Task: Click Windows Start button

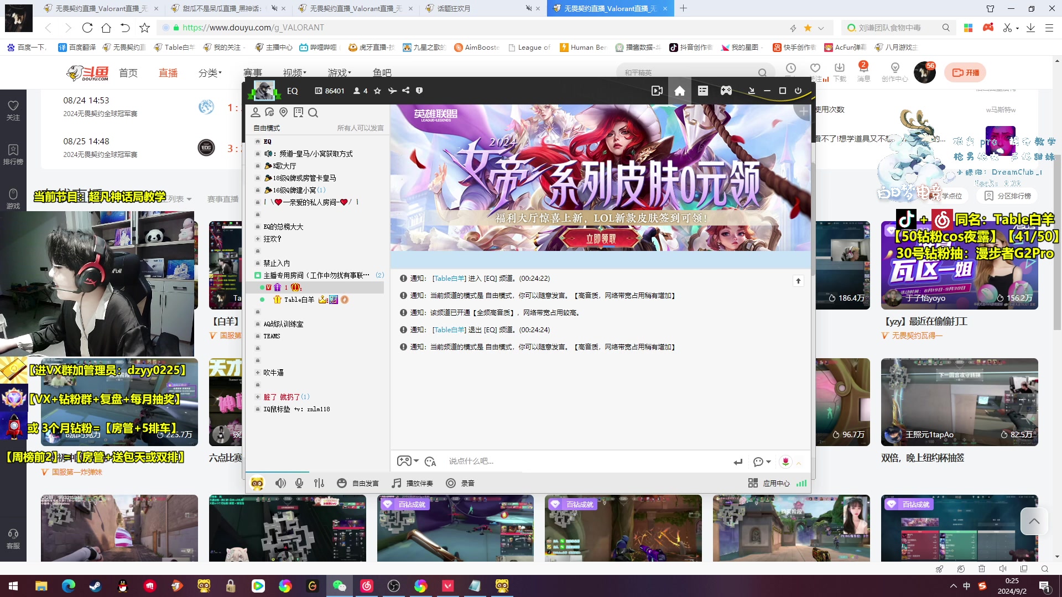Action: 13,586
